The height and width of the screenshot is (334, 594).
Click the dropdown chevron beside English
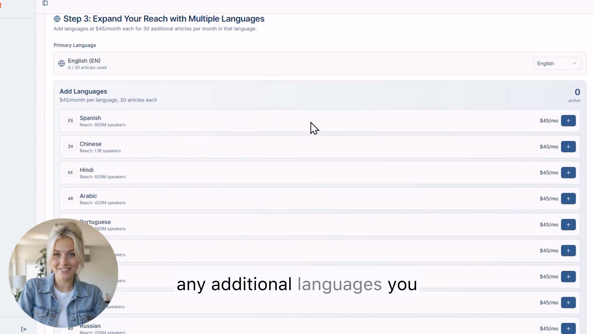click(574, 63)
